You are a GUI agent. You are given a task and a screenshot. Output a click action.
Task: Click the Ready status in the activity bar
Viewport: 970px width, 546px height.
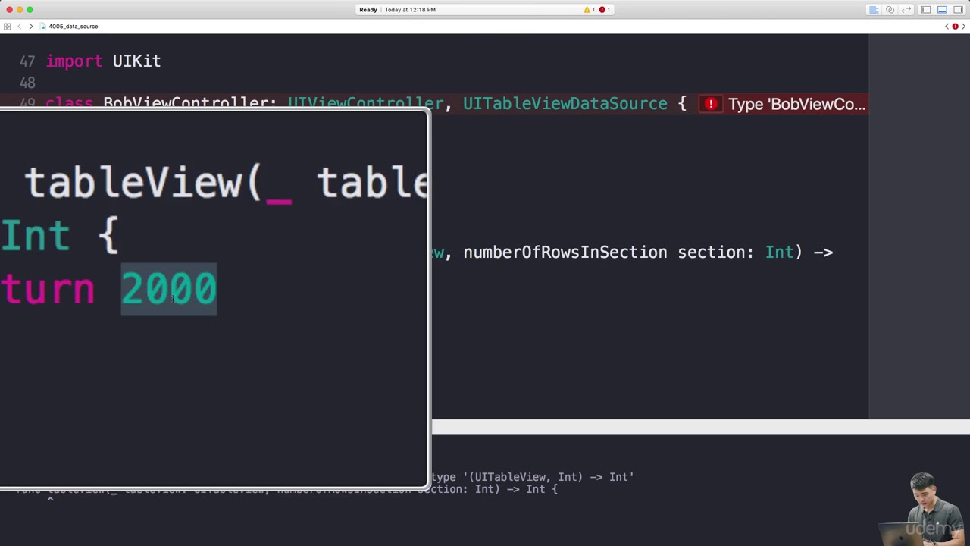click(368, 10)
